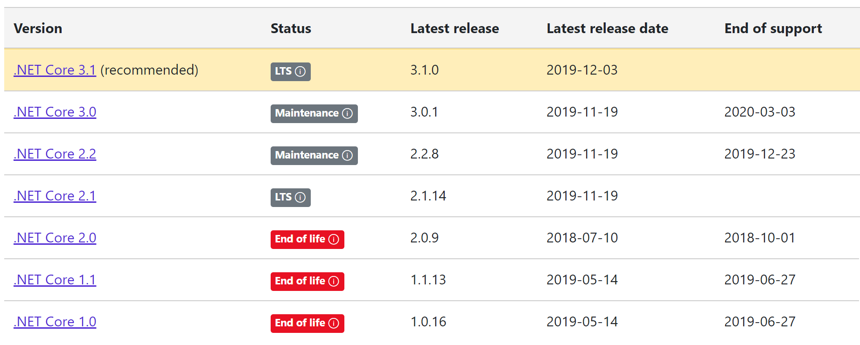860x345 pixels.
Task: Click info icon on .NET Core 1.0 End of life badge
Action: [x=334, y=323]
